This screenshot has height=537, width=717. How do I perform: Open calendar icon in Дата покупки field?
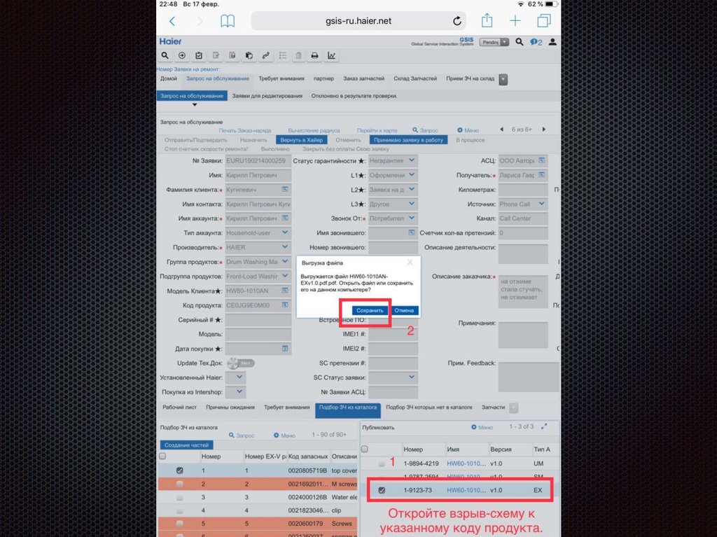(285, 349)
